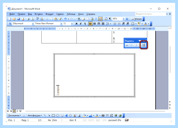Viewport: 178px width, 128px height.
Task: Choose line style thickness icon
Action: click(x=103, y=115)
